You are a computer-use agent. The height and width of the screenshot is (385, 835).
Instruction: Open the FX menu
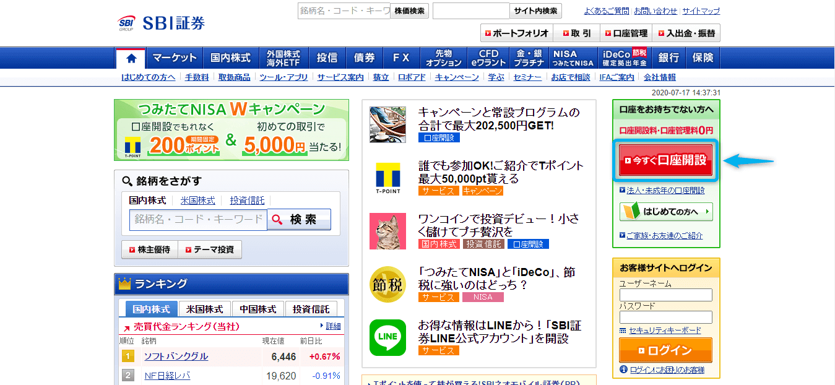[401, 58]
